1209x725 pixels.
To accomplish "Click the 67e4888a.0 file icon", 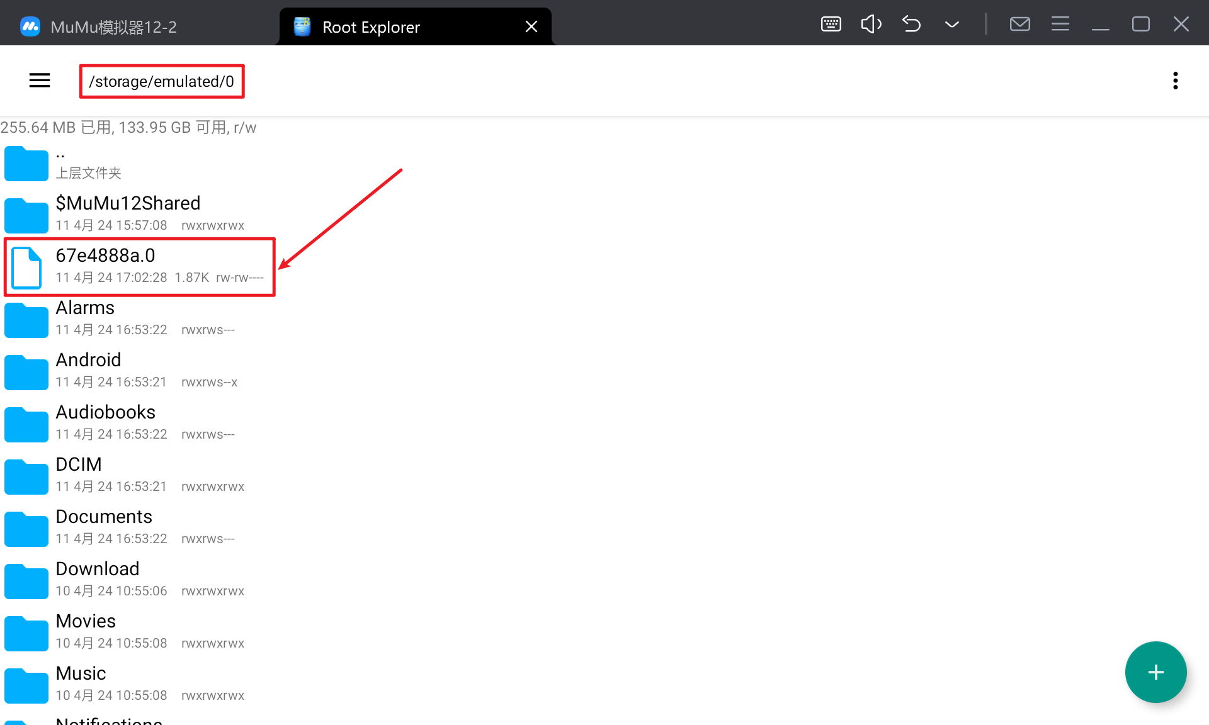I will pos(26,267).
